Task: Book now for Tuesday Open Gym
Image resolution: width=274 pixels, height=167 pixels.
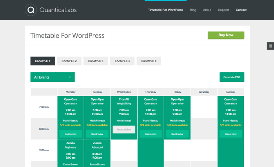Action: coord(97,134)
